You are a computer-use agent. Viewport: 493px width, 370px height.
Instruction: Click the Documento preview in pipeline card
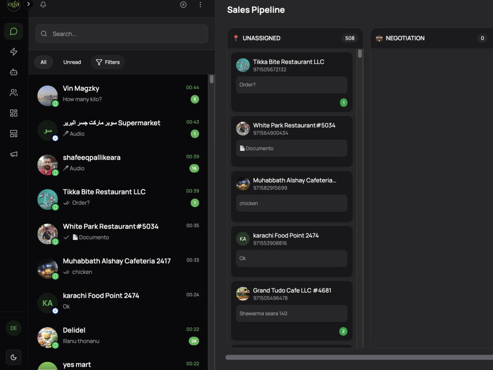(x=292, y=148)
